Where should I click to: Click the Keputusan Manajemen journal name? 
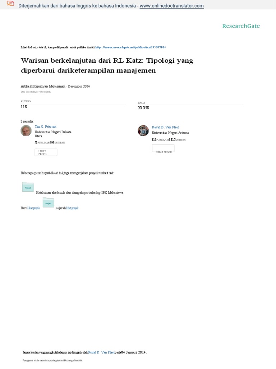coord(49,86)
